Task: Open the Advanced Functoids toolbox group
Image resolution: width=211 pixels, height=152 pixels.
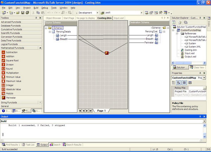Action: coord(21,22)
